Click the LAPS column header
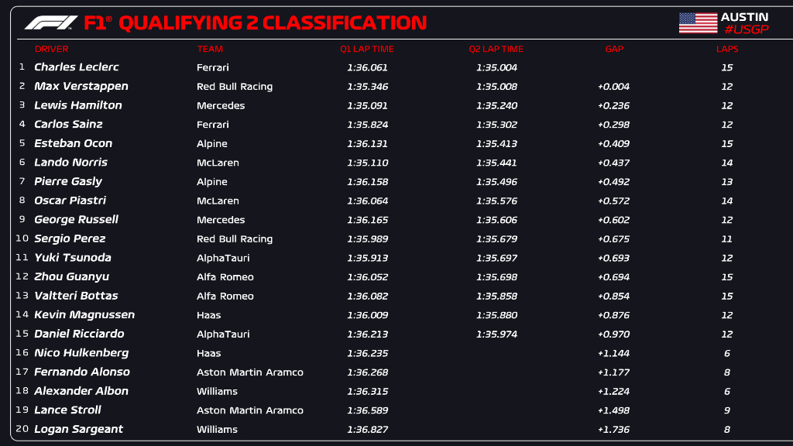Viewport: 793px width, 446px height. click(727, 49)
